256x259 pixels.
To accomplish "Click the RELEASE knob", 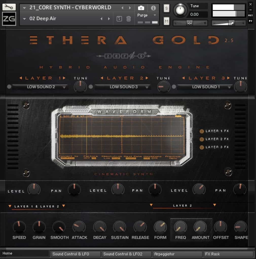I will coord(140,227).
